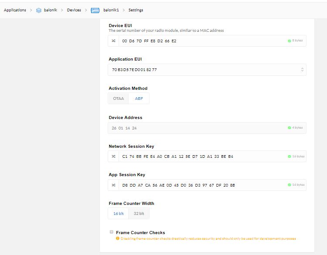Screen dimensions: 327x255
Task: Choose 16 bit frame counter width
Action: click(118, 214)
